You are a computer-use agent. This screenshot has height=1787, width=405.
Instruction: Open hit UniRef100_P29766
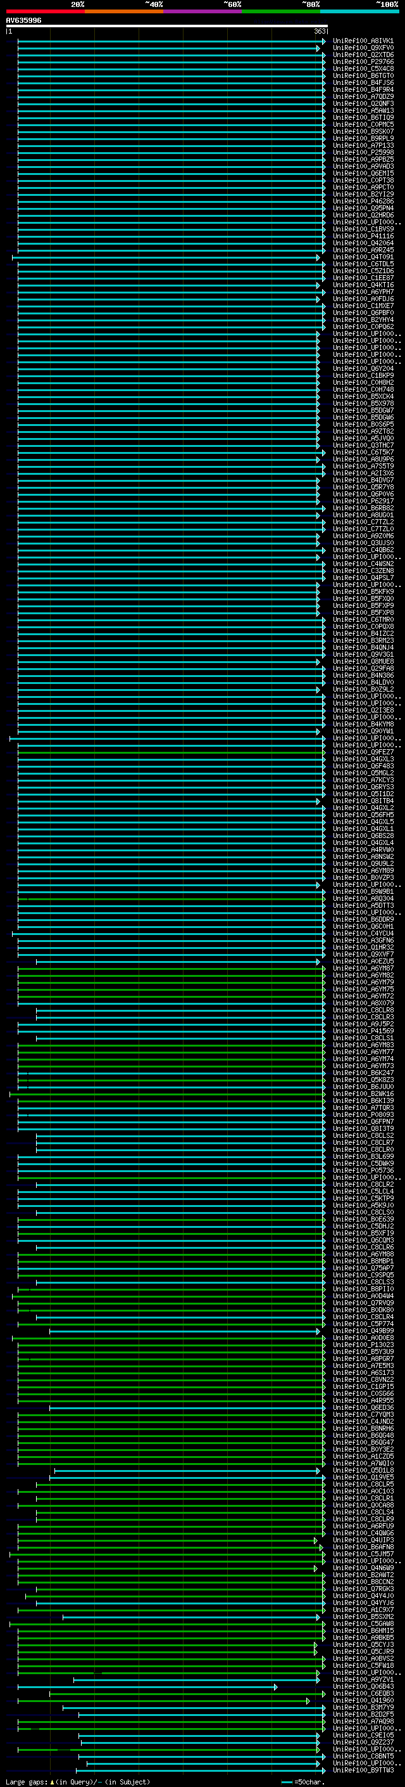(x=363, y=61)
